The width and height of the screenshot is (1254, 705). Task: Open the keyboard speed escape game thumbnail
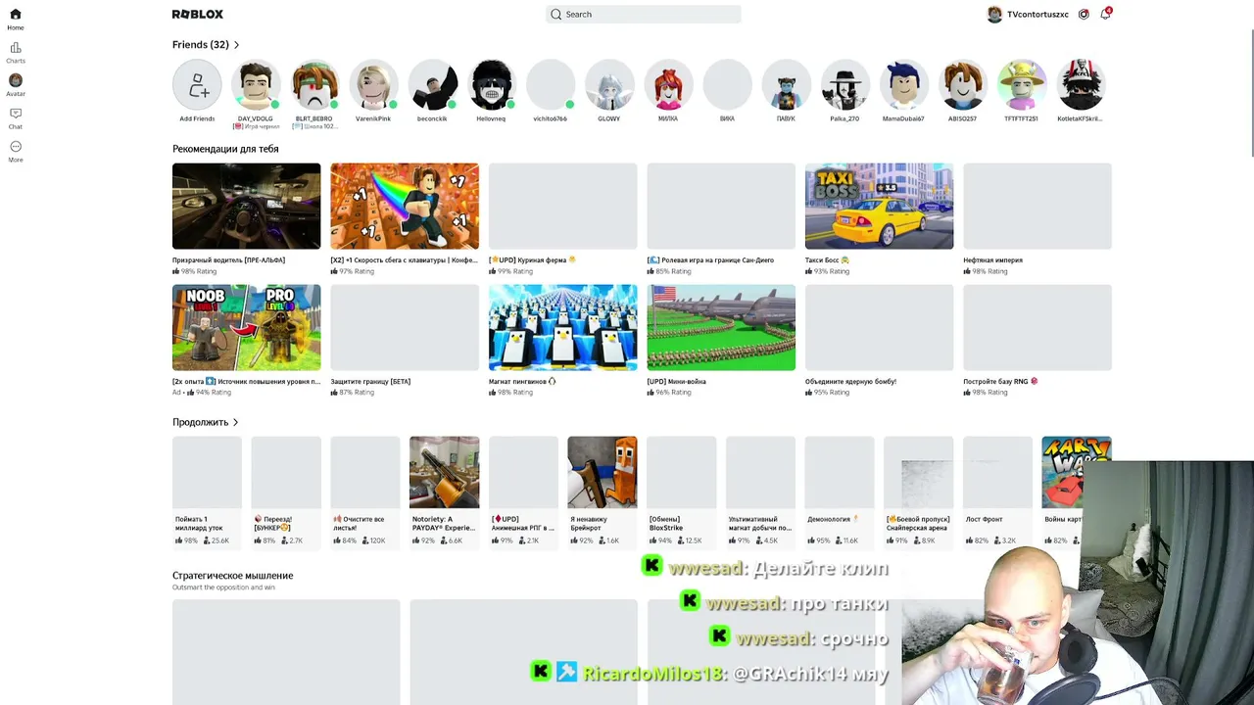click(405, 207)
